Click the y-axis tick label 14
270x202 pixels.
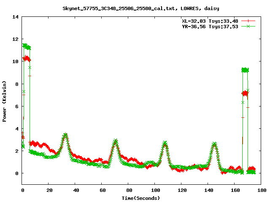click(x=15, y=17)
